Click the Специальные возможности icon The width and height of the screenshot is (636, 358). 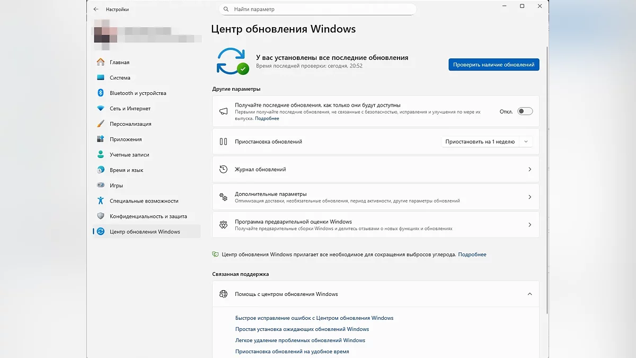click(x=101, y=200)
